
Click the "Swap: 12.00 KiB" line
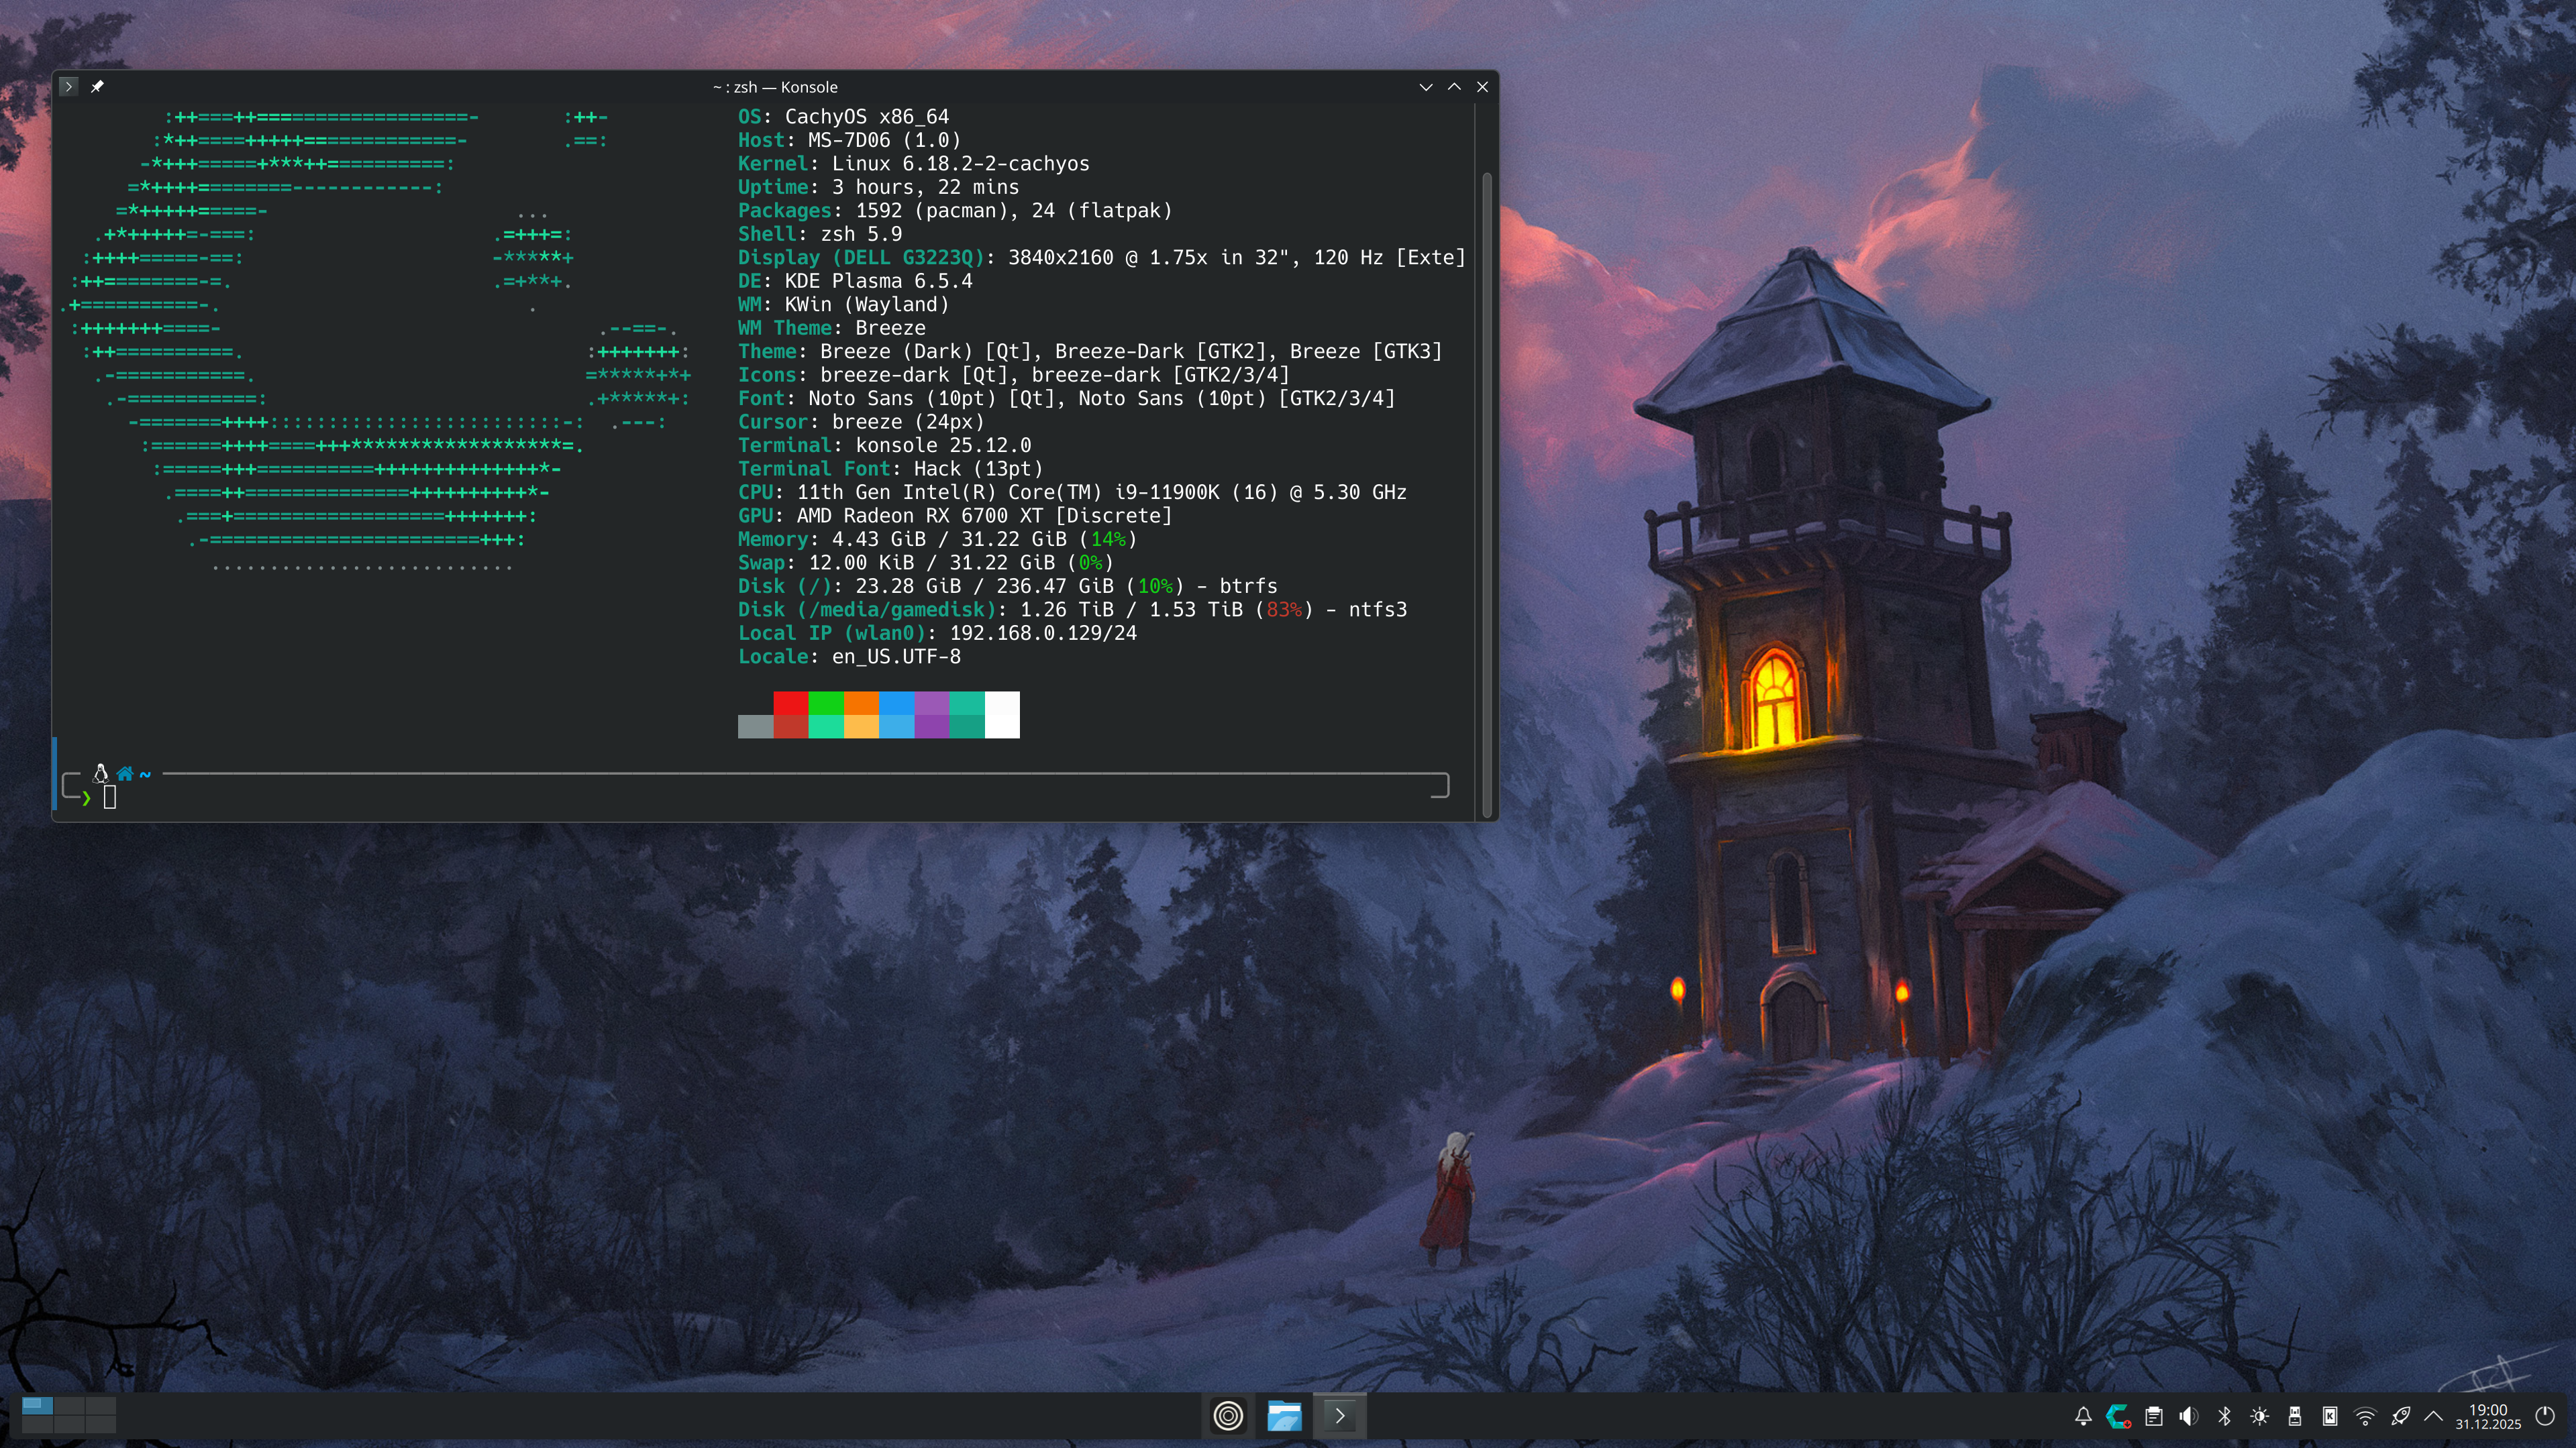[926, 563]
